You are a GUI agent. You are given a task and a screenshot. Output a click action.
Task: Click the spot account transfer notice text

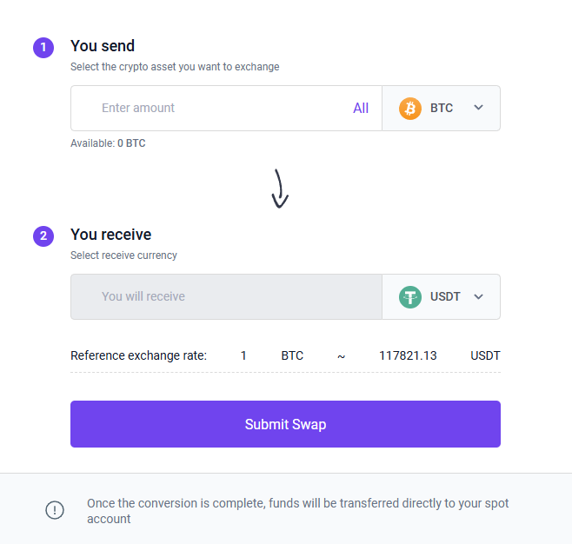tap(297, 511)
